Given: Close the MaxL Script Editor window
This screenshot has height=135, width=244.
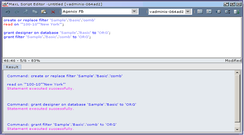Looking at the screenshot, I should pyautogui.click(x=239, y=4).
